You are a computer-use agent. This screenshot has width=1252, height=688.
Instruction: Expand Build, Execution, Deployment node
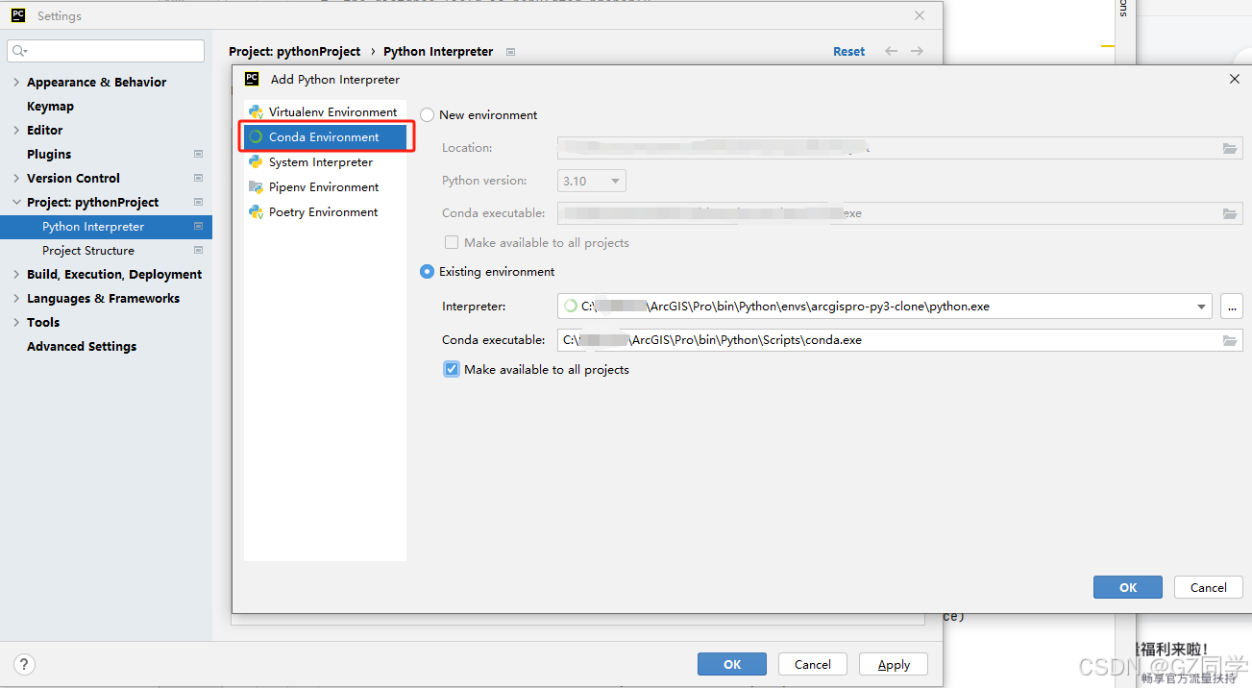[16, 274]
